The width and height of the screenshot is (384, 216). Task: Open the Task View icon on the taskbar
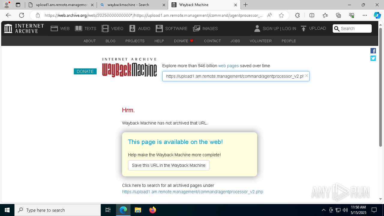(108, 210)
